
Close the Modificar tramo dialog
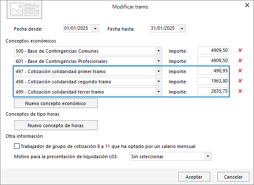[247, 5]
